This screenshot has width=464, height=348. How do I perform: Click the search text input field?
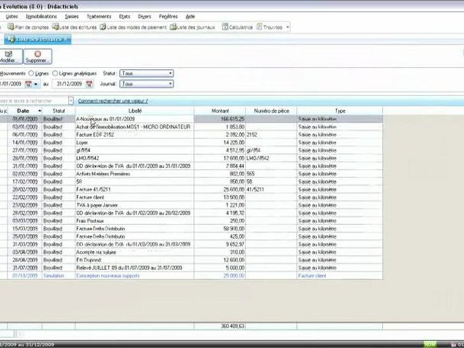(34, 101)
